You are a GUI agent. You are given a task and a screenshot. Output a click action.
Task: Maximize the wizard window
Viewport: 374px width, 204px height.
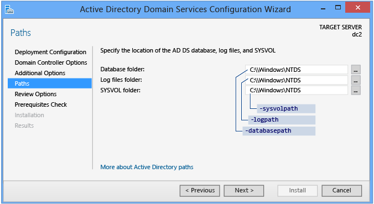pyautogui.click(x=337, y=7)
